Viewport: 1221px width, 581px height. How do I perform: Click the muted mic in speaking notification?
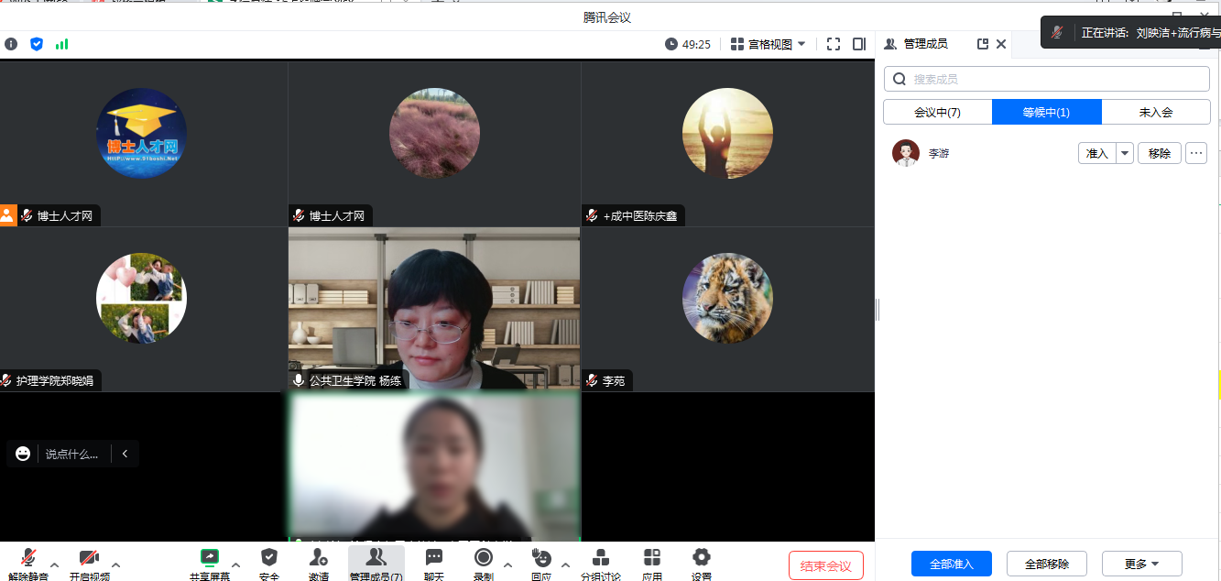pos(1058,32)
